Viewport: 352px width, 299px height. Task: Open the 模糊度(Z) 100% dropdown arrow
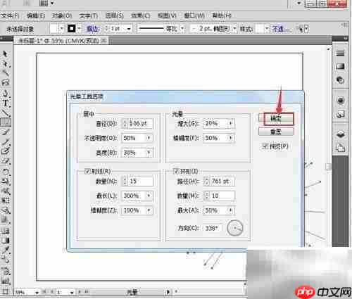pos(149,210)
